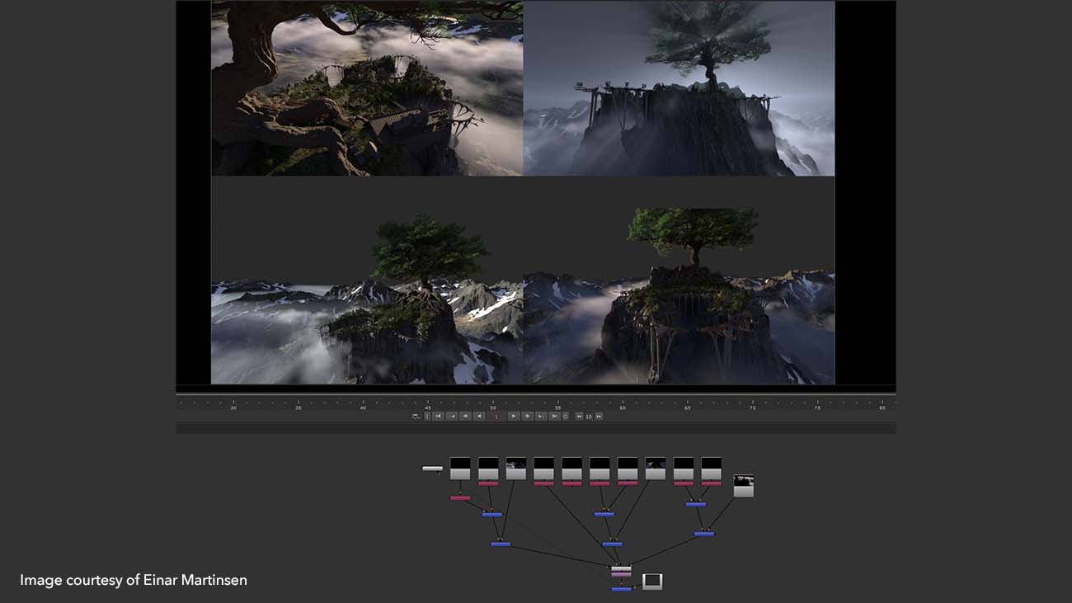This screenshot has height=603, width=1072.
Task: Jump to the first frame
Action: click(x=438, y=417)
